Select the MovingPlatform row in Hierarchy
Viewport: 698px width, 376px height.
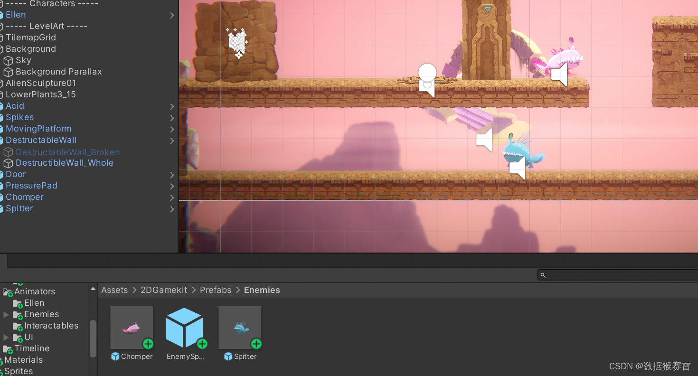pos(88,129)
